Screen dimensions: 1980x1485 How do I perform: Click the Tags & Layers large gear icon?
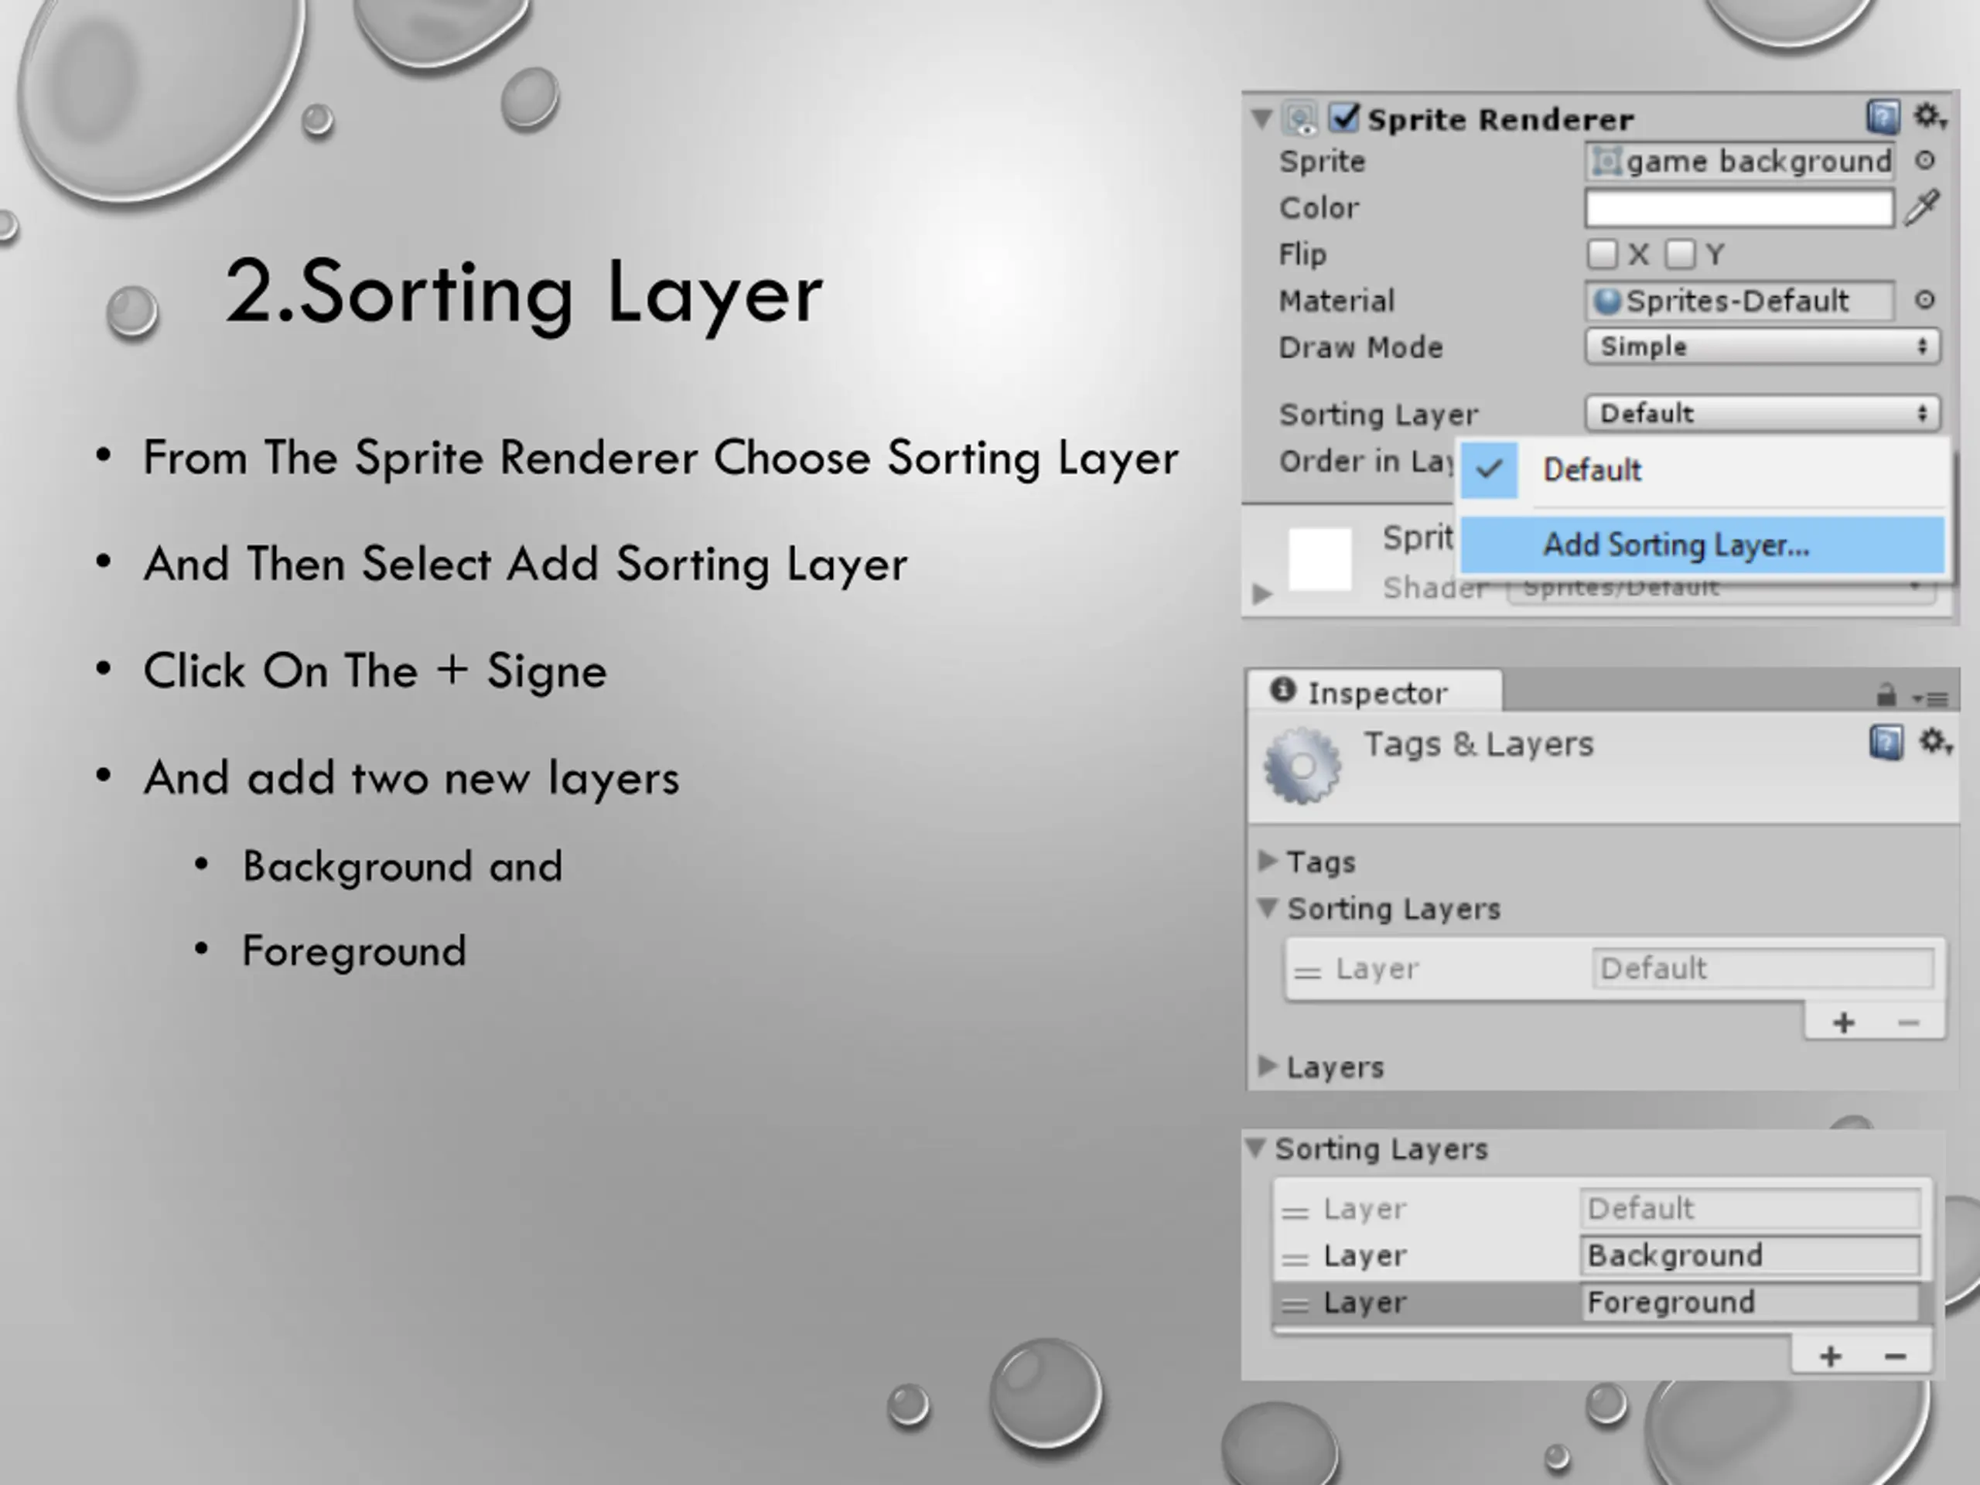tap(1302, 766)
